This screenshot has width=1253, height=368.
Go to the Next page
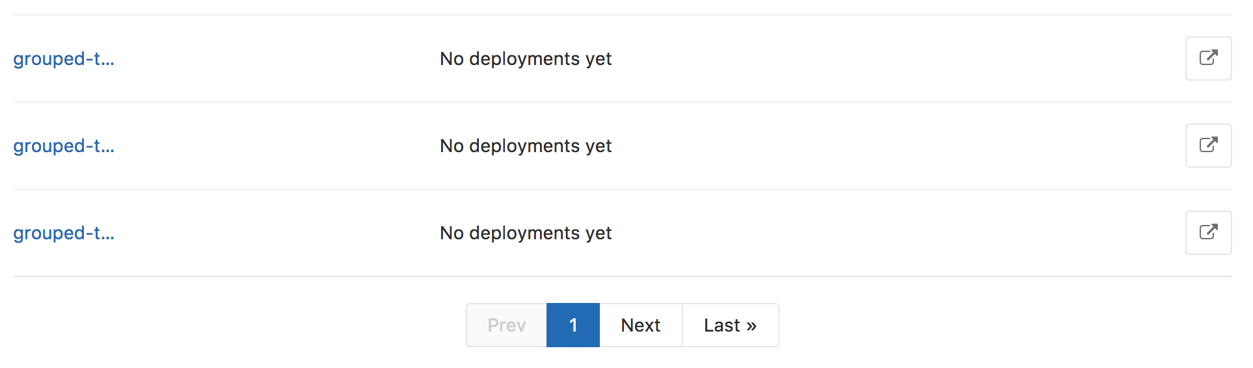coord(641,325)
